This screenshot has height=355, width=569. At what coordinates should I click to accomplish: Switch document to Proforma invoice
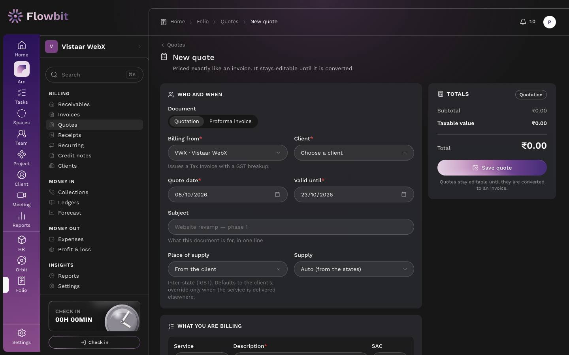click(230, 121)
